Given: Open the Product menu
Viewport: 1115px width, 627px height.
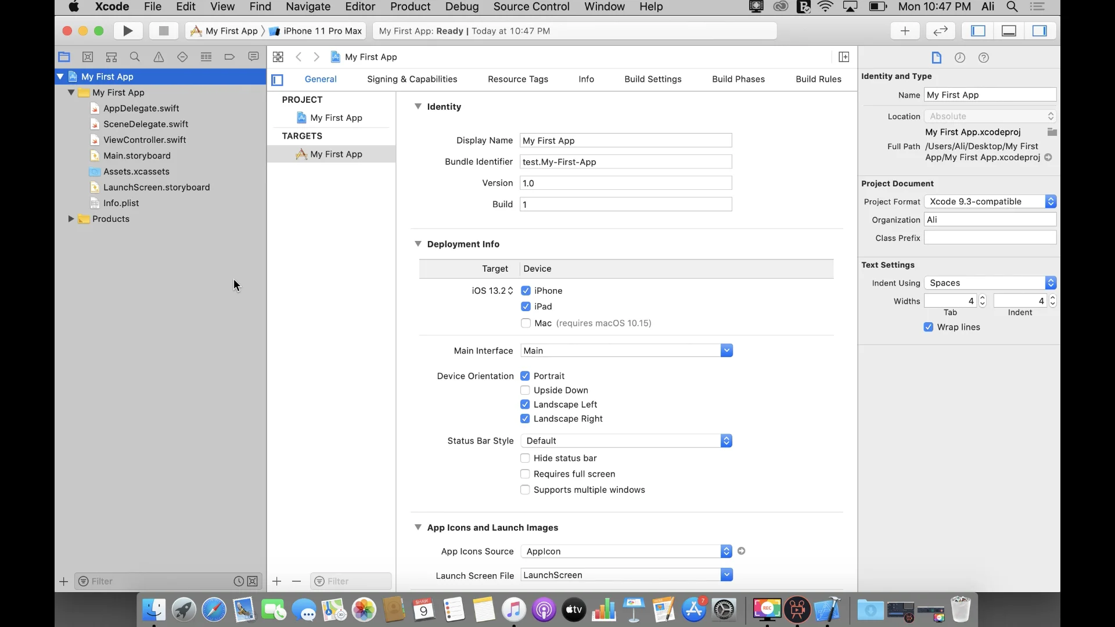Looking at the screenshot, I should [410, 7].
